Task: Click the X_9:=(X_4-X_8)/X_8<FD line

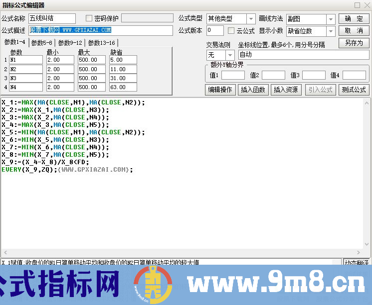Action: (x=45, y=162)
